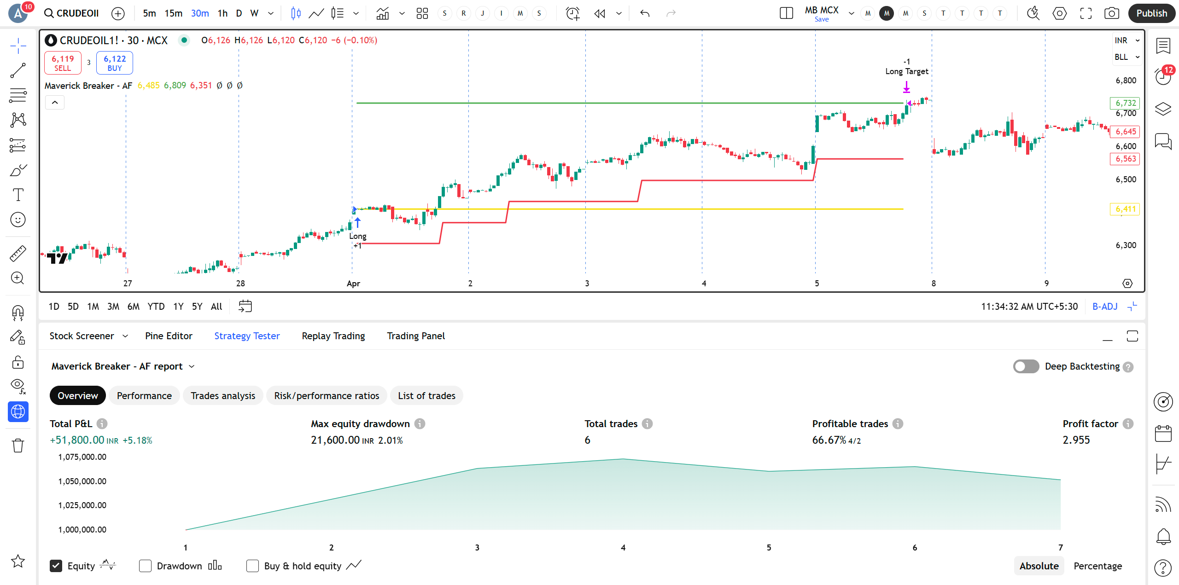Open the candlestick chart type selector
The image size is (1179, 585).
pos(296,13)
